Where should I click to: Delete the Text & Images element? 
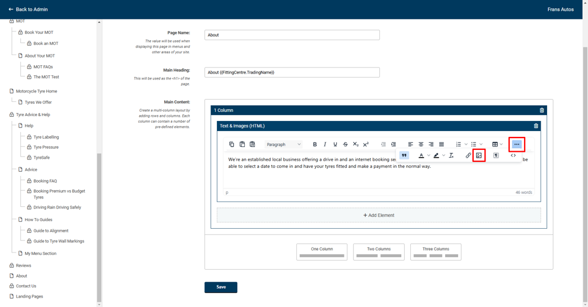[x=536, y=126]
